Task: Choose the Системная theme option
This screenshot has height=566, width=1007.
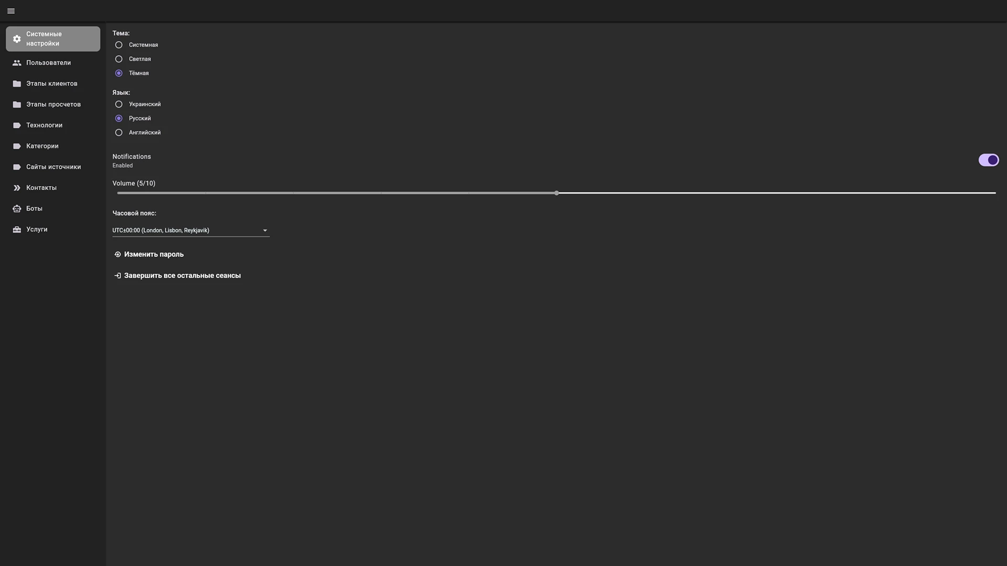Action: (119, 45)
